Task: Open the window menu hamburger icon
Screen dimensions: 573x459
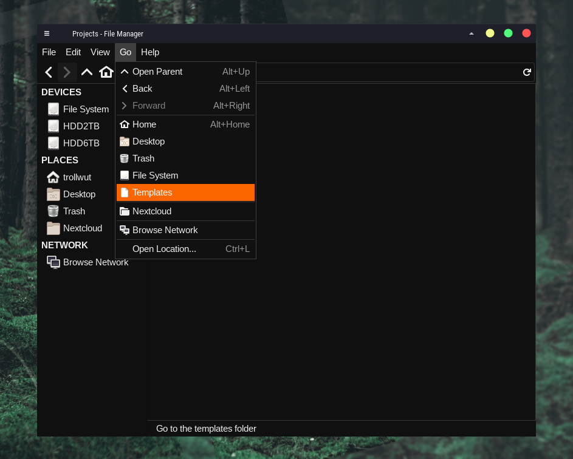Action: 47,34
